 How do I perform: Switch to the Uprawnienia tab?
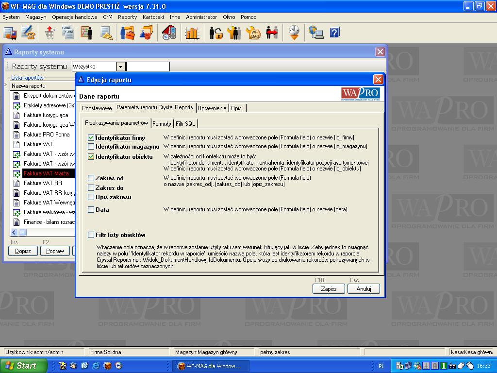click(x=212, y=108)
